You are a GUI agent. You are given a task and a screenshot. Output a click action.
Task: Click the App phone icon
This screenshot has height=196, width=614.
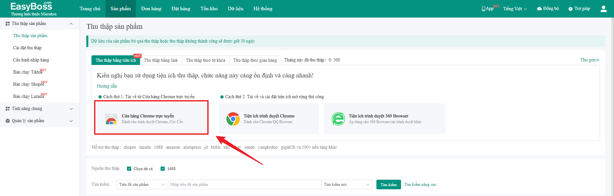click(484, 9)
